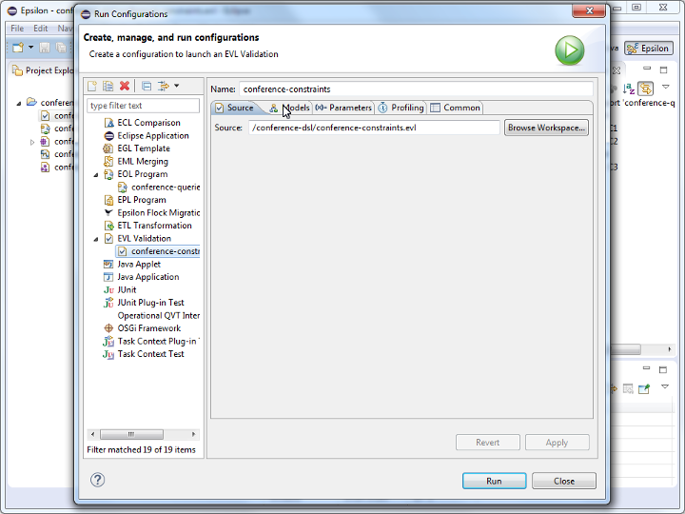Collapse the EOL Program tree node
Viewport: 685px width, 514px height.
[96, 175]
